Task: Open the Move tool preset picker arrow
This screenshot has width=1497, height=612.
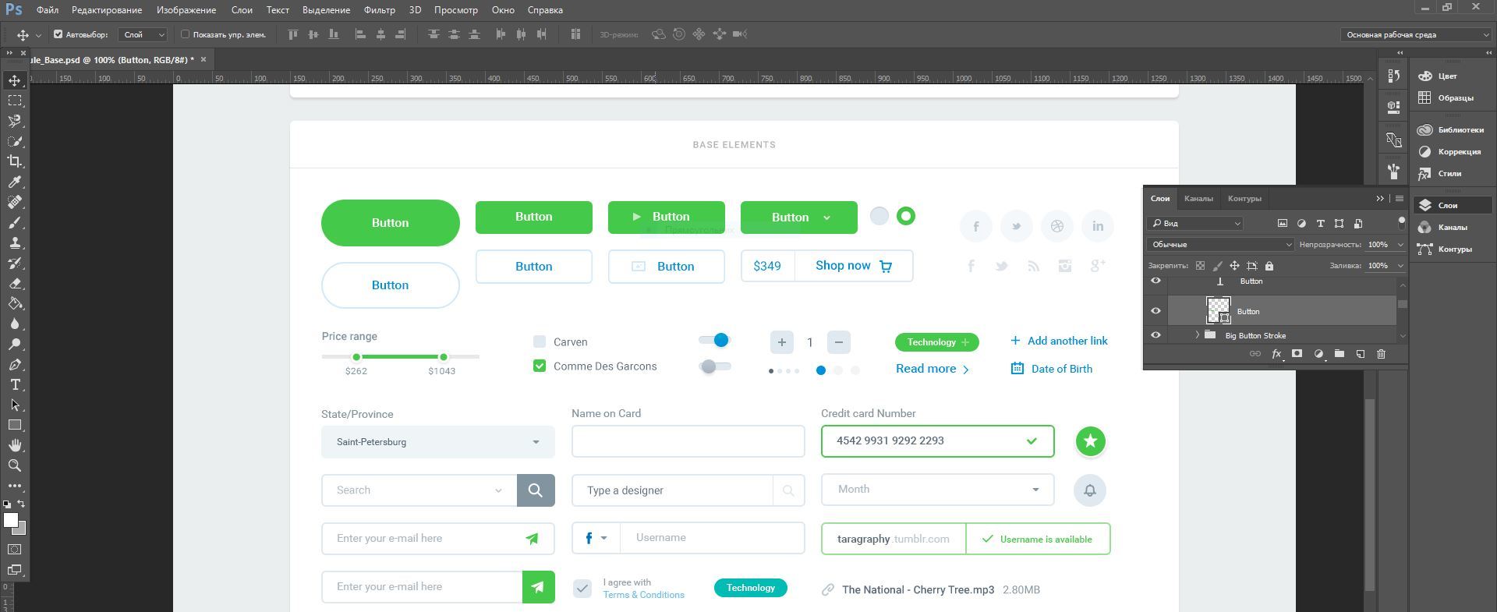Action: pos(38,35)
